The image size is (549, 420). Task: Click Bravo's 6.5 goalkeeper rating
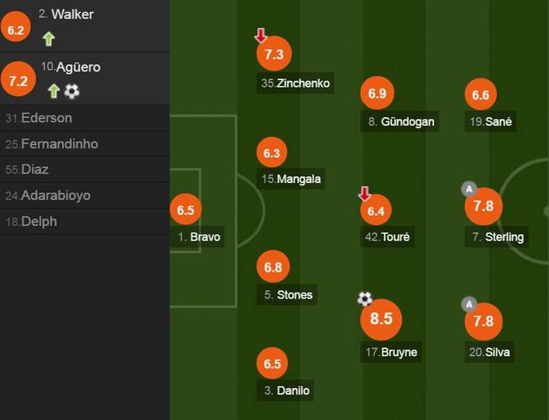(187, 210)
